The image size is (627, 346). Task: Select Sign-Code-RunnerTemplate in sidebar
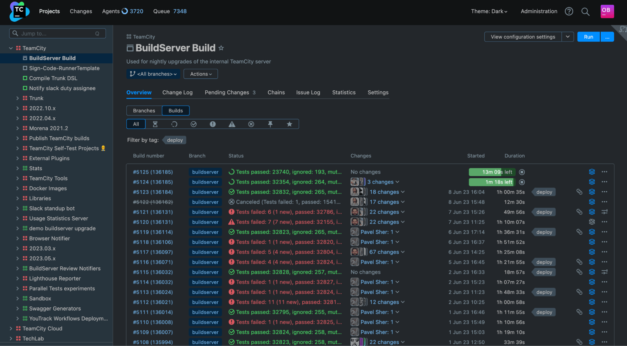tap(64, 68)
